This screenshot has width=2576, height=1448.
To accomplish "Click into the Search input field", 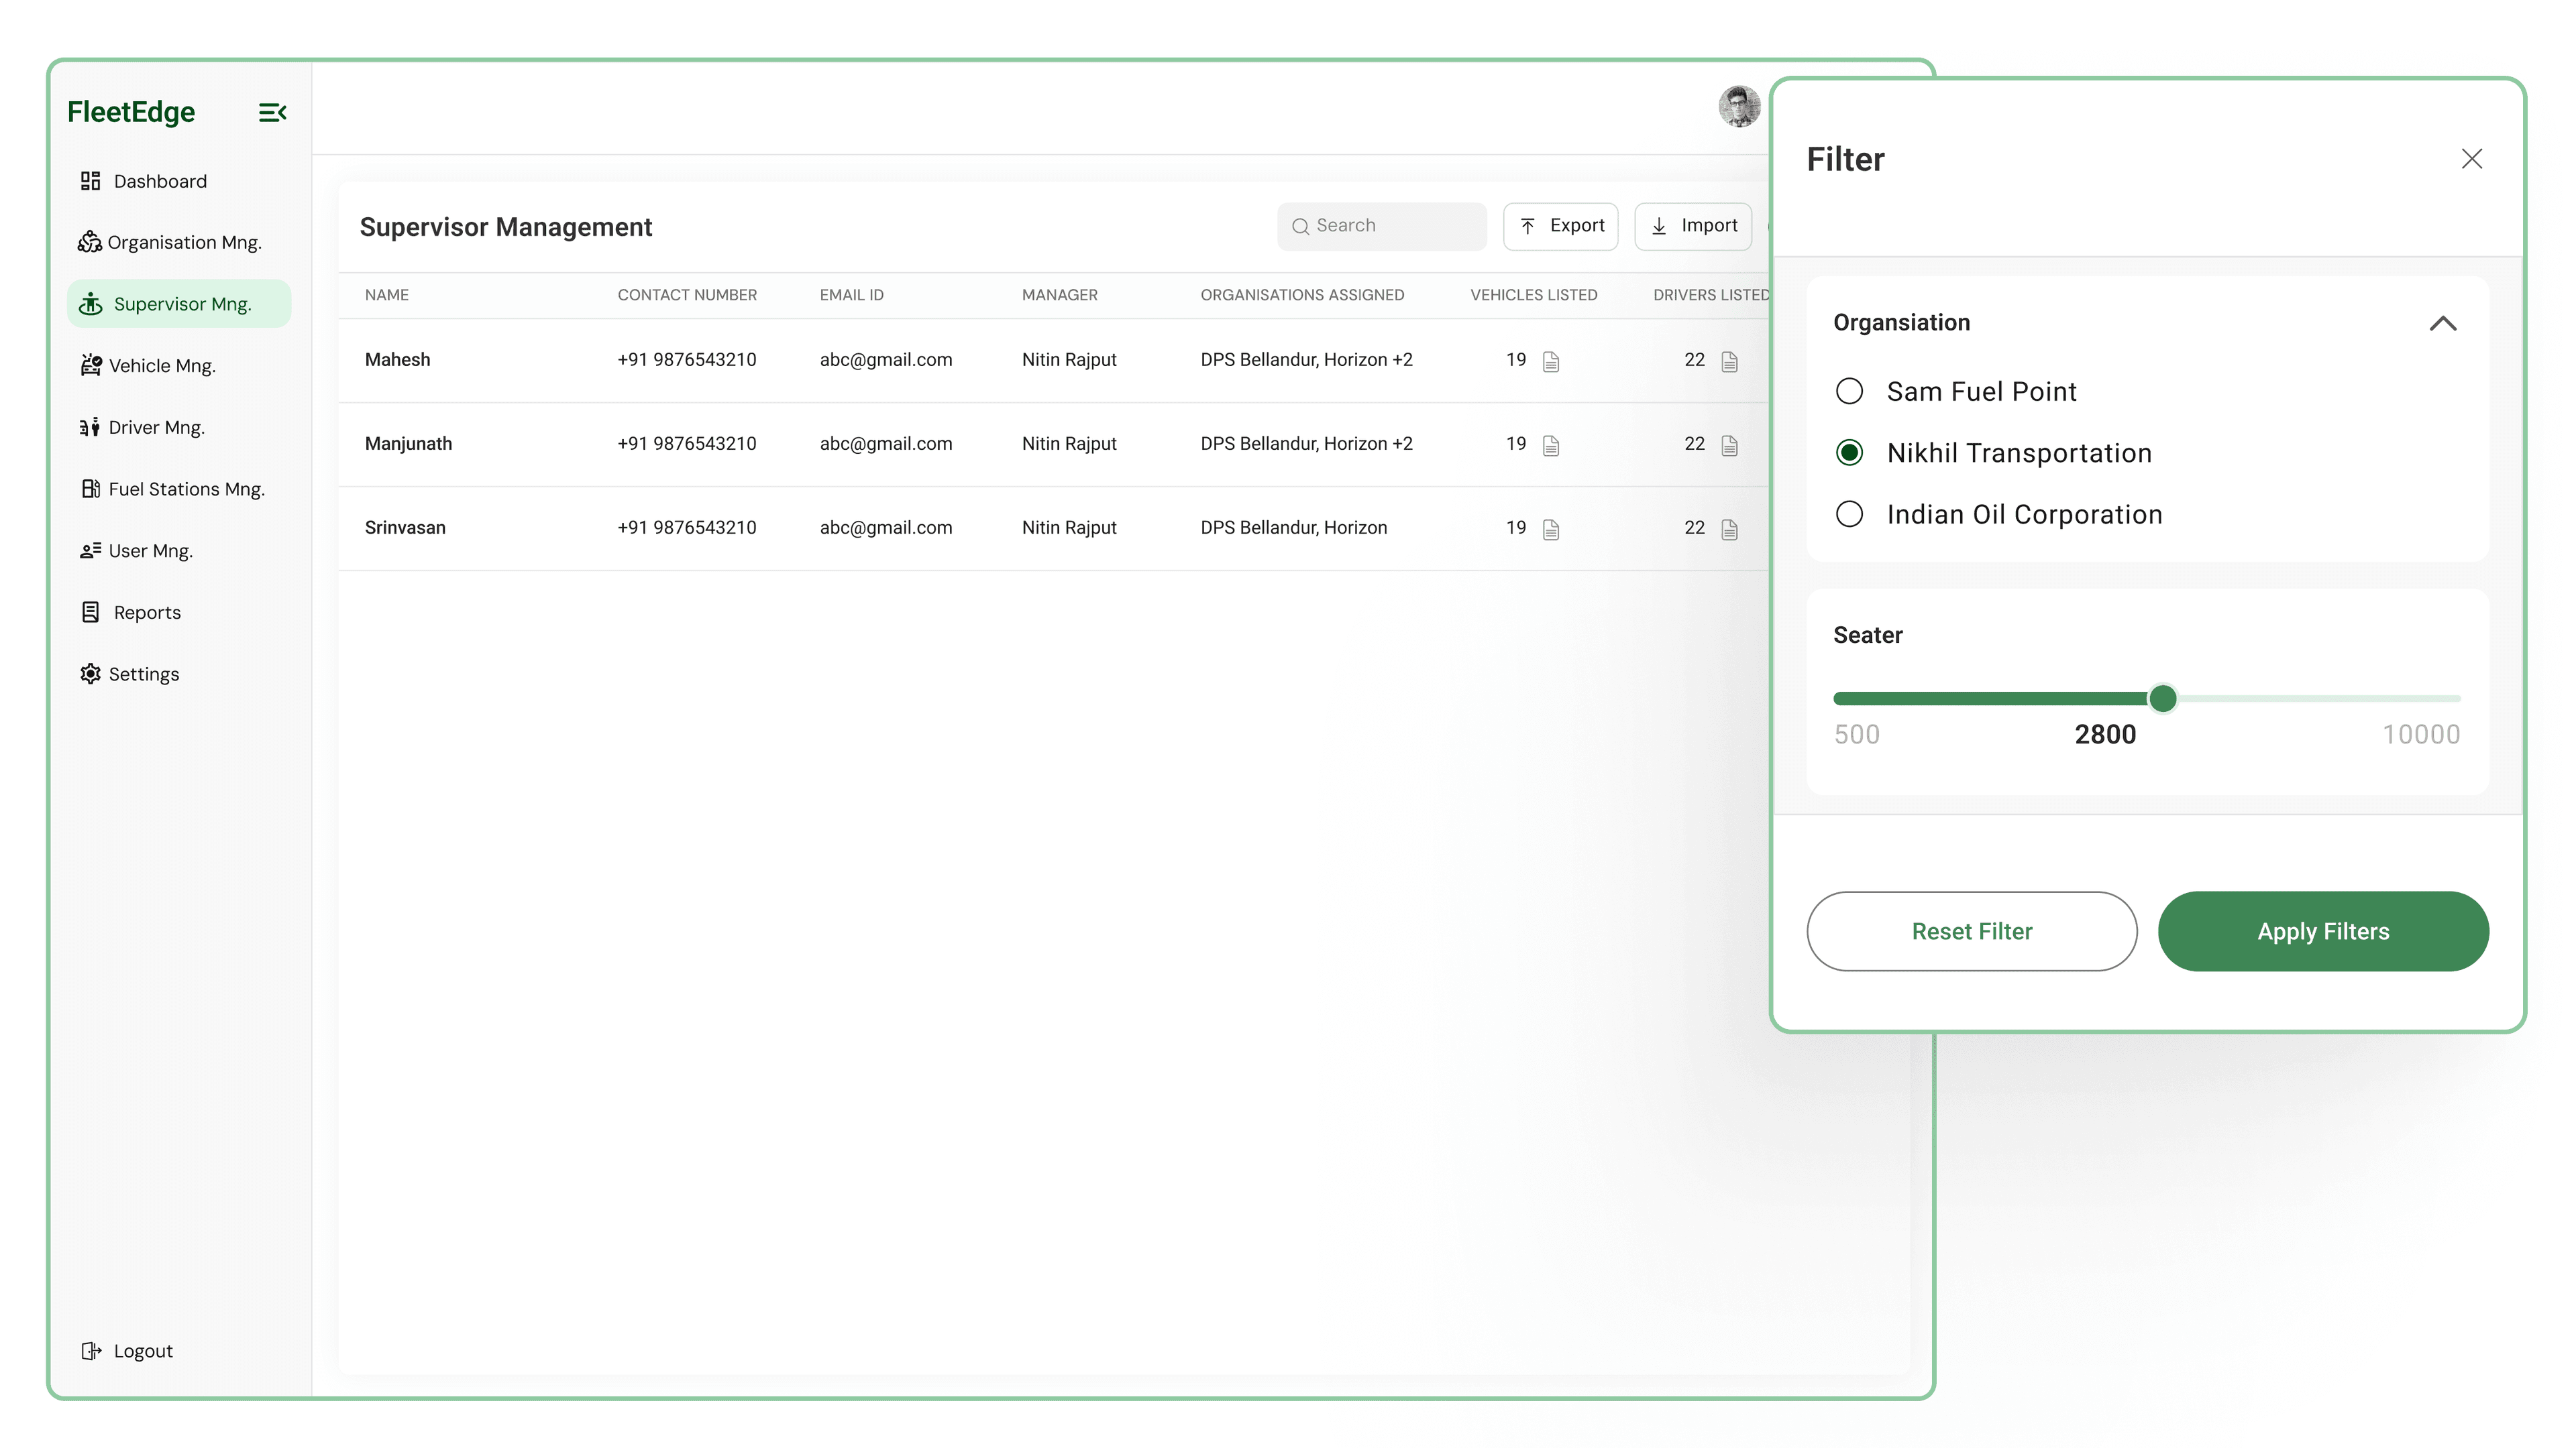I will [x=1382, y=226].
